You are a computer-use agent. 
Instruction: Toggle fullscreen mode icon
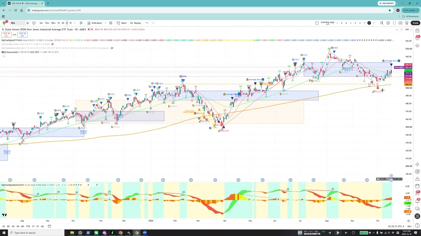394,23
